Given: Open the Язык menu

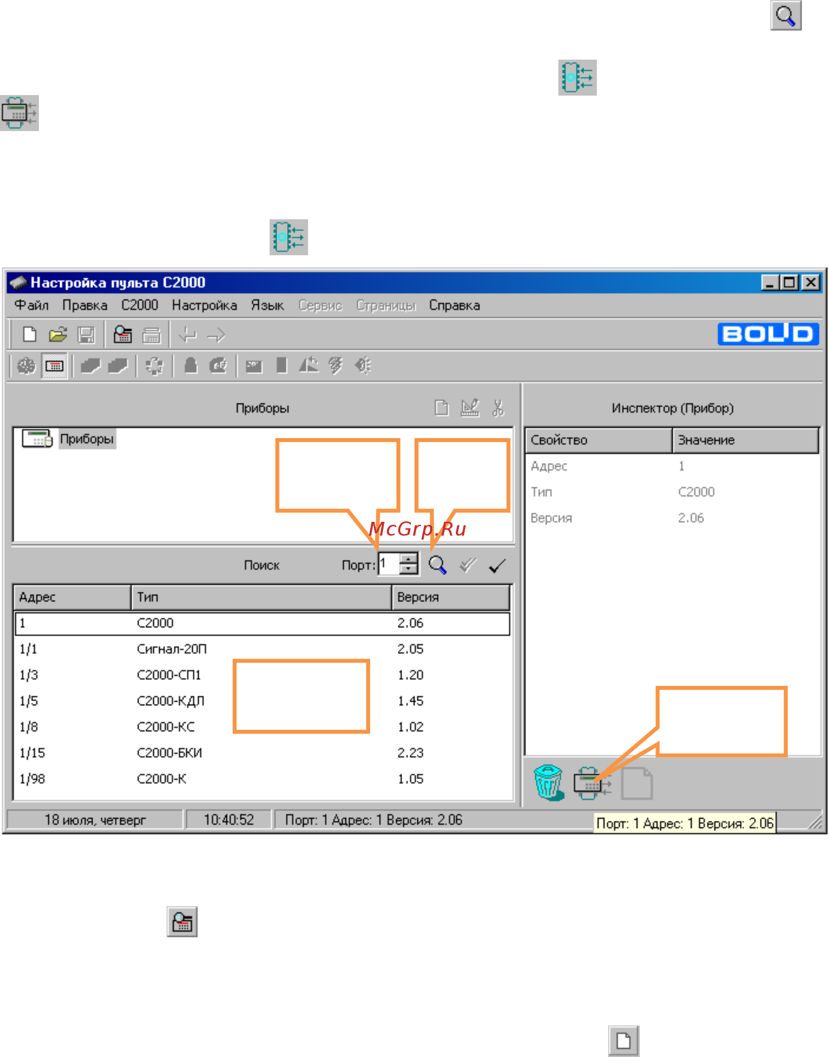Looking at the screenshot, I should pyautogui.click(x=267, y=305).
